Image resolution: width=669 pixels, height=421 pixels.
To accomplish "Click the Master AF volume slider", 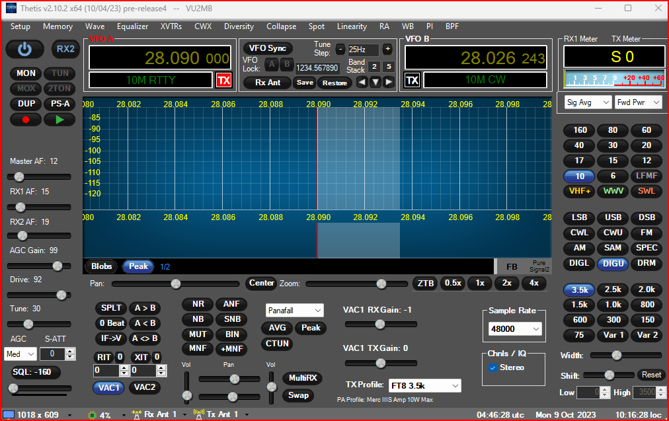I will pyautogui.click(x=19, y=176).
